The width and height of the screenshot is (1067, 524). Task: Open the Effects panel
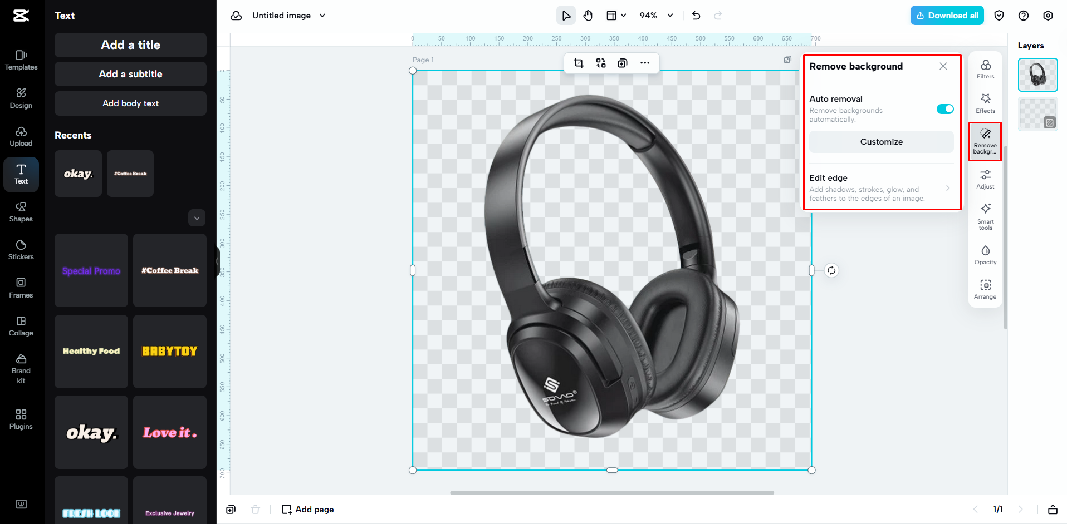[x=985, y=103]
